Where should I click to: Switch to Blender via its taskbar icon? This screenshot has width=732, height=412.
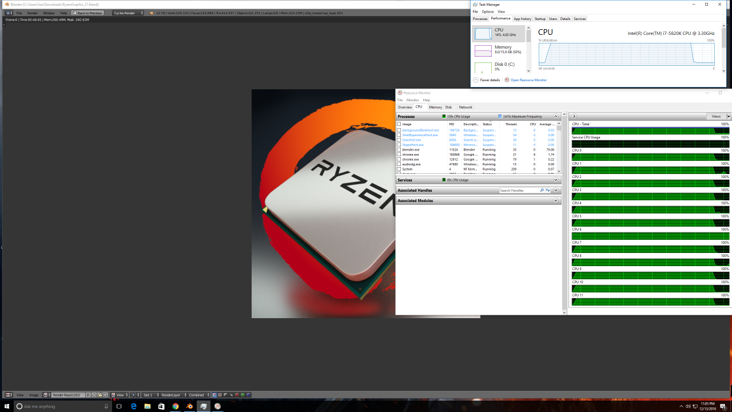click(x=189, y=406)
